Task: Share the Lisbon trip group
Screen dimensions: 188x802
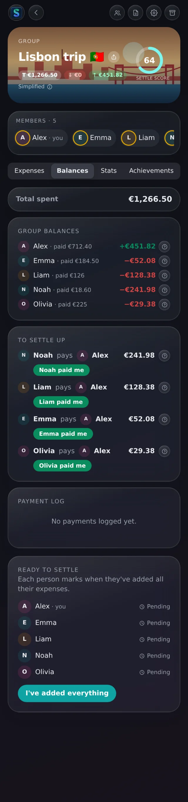Action: (114, 57)
